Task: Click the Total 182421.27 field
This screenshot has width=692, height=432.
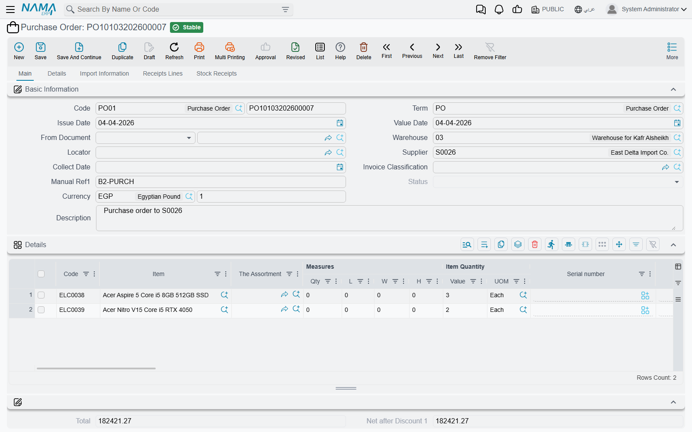Action: tap(221, 421)
